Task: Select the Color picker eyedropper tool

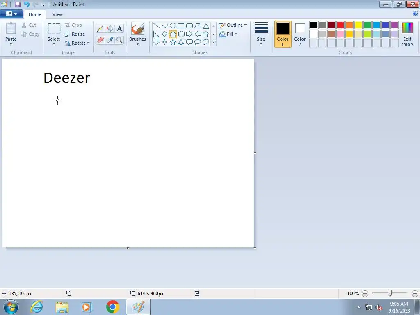Action: (x=110, y=40)
